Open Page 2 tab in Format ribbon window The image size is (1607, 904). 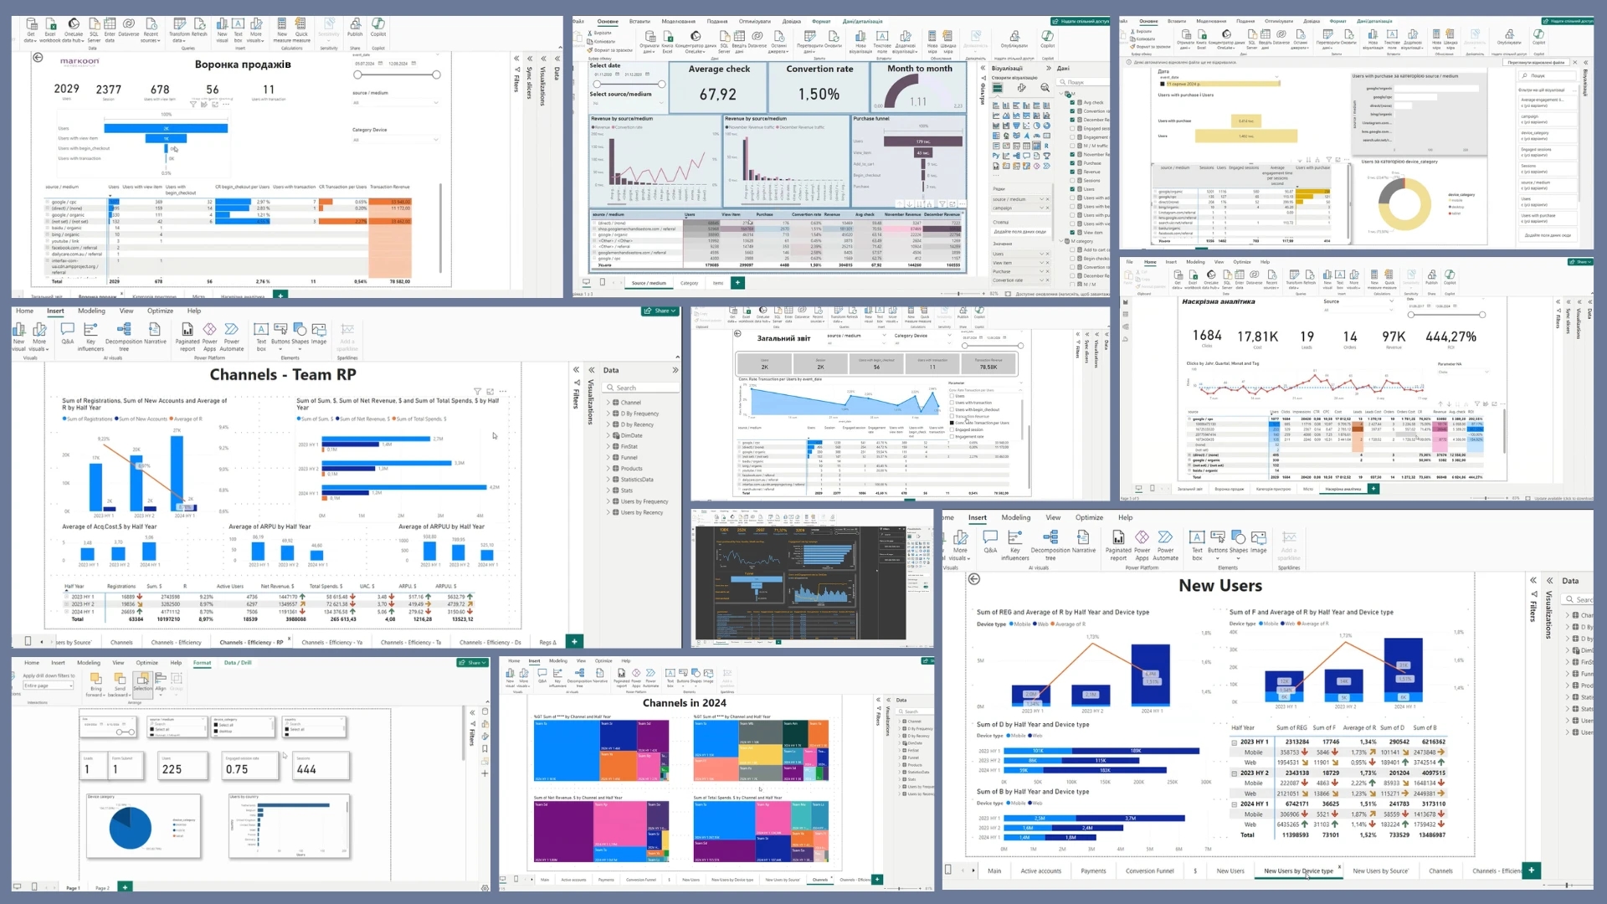coord(102,887)
